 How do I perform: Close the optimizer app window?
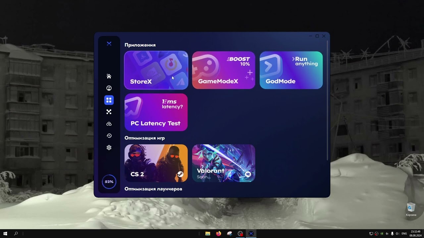click(324, 36)
